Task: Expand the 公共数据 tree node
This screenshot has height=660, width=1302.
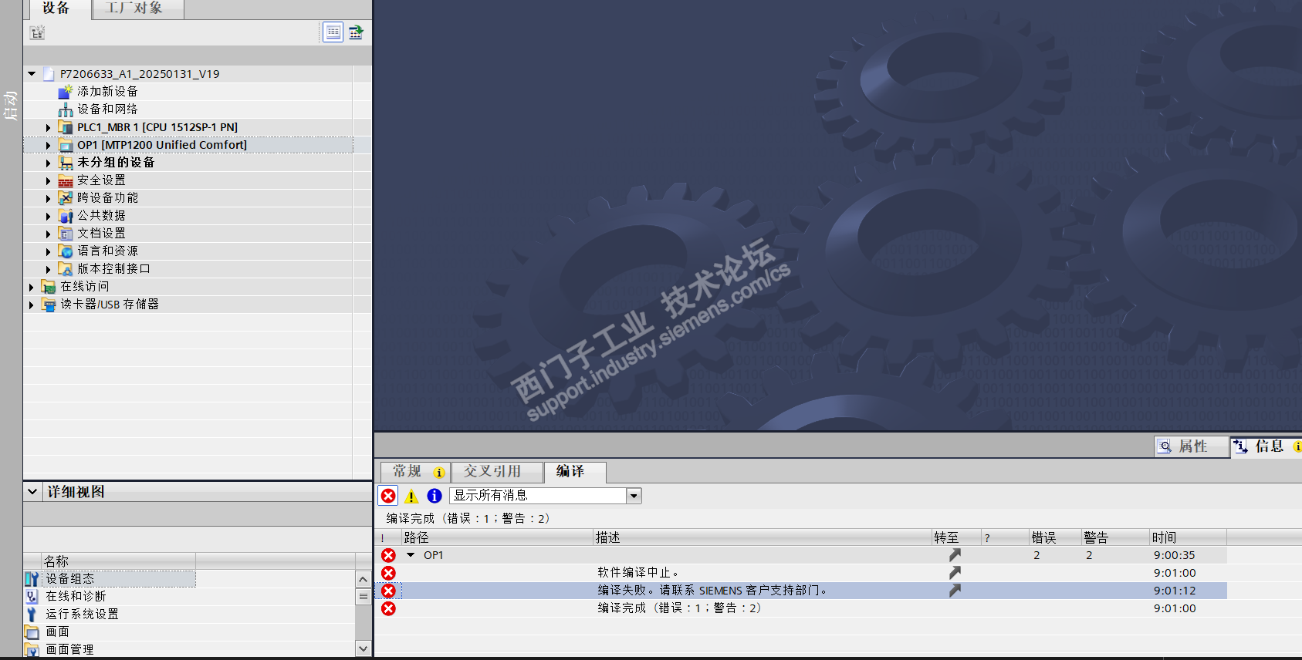Action: coord(48,216)
